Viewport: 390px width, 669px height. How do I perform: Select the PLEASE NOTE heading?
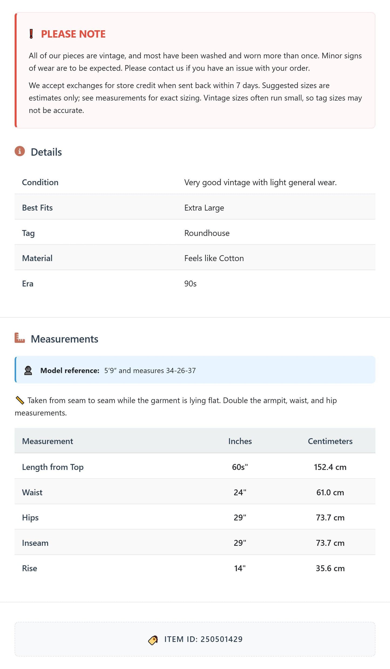point(73,34)
